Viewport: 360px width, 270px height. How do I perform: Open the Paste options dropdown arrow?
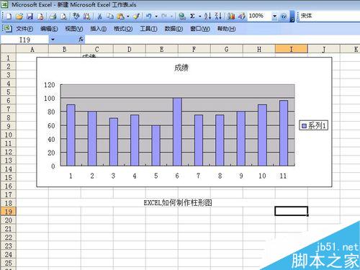(128, 17)
